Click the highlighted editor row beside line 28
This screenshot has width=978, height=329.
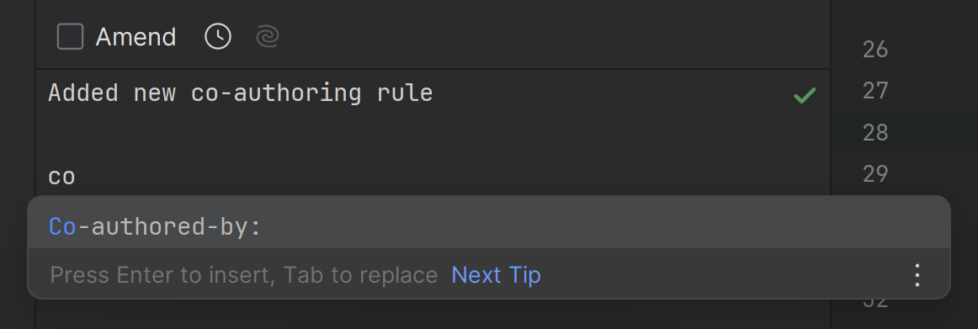pyautogui.click(x=905, y=131)
